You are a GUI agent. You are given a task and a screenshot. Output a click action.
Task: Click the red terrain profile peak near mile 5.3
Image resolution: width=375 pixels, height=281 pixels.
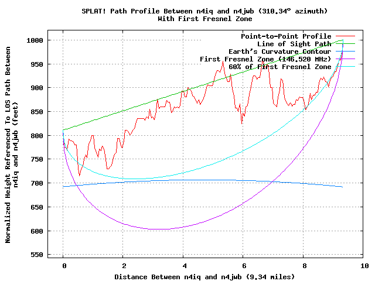pos(223,61)
